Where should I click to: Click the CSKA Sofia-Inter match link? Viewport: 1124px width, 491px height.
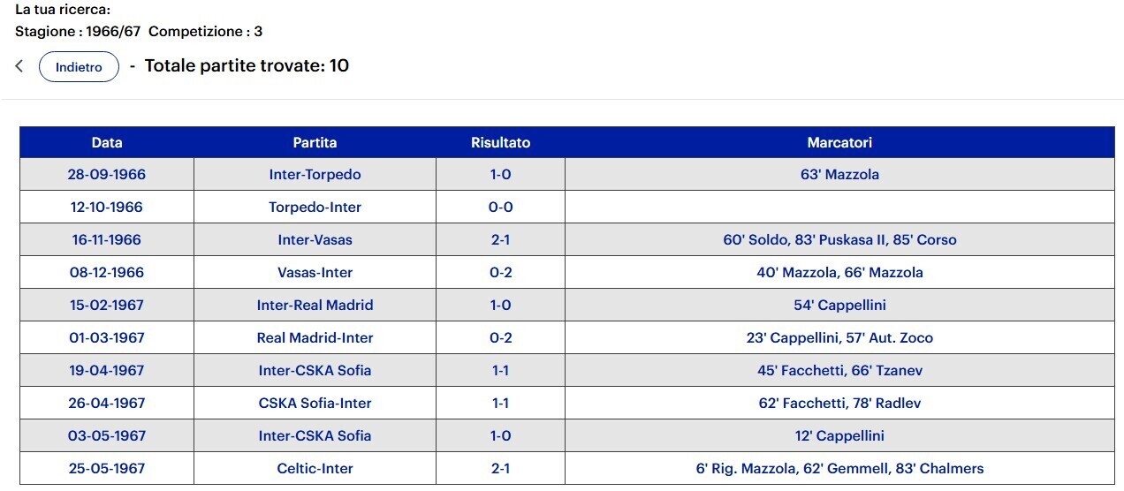(x=315, y=404)
